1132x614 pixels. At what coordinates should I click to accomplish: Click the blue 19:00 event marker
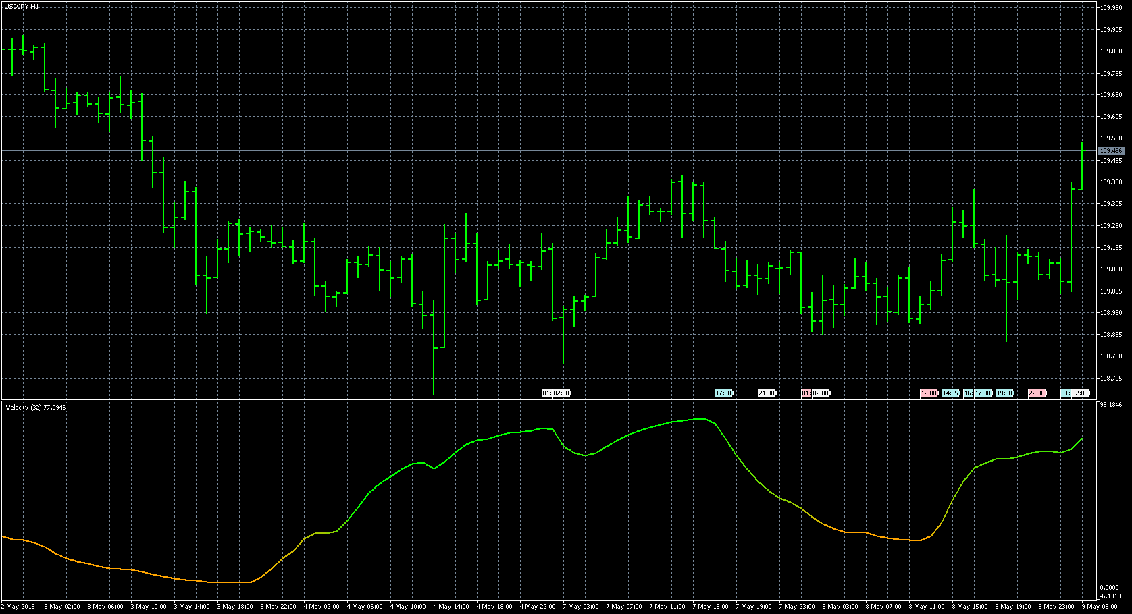(1004, 393)
